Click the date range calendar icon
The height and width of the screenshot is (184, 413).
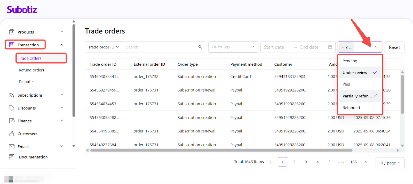click(330, 47)
